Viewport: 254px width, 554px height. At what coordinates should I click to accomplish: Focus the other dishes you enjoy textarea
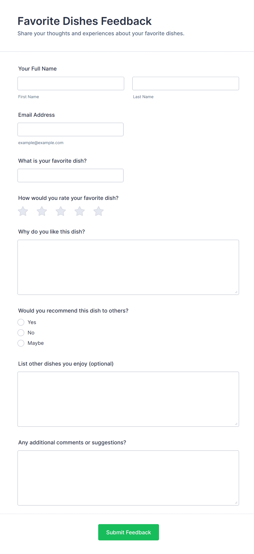(128, 399)
